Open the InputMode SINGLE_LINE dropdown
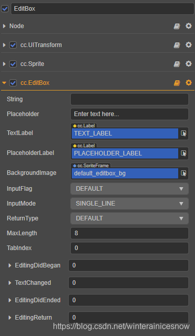This screenshot has width=195, height=336. click(x=129, y=204)
